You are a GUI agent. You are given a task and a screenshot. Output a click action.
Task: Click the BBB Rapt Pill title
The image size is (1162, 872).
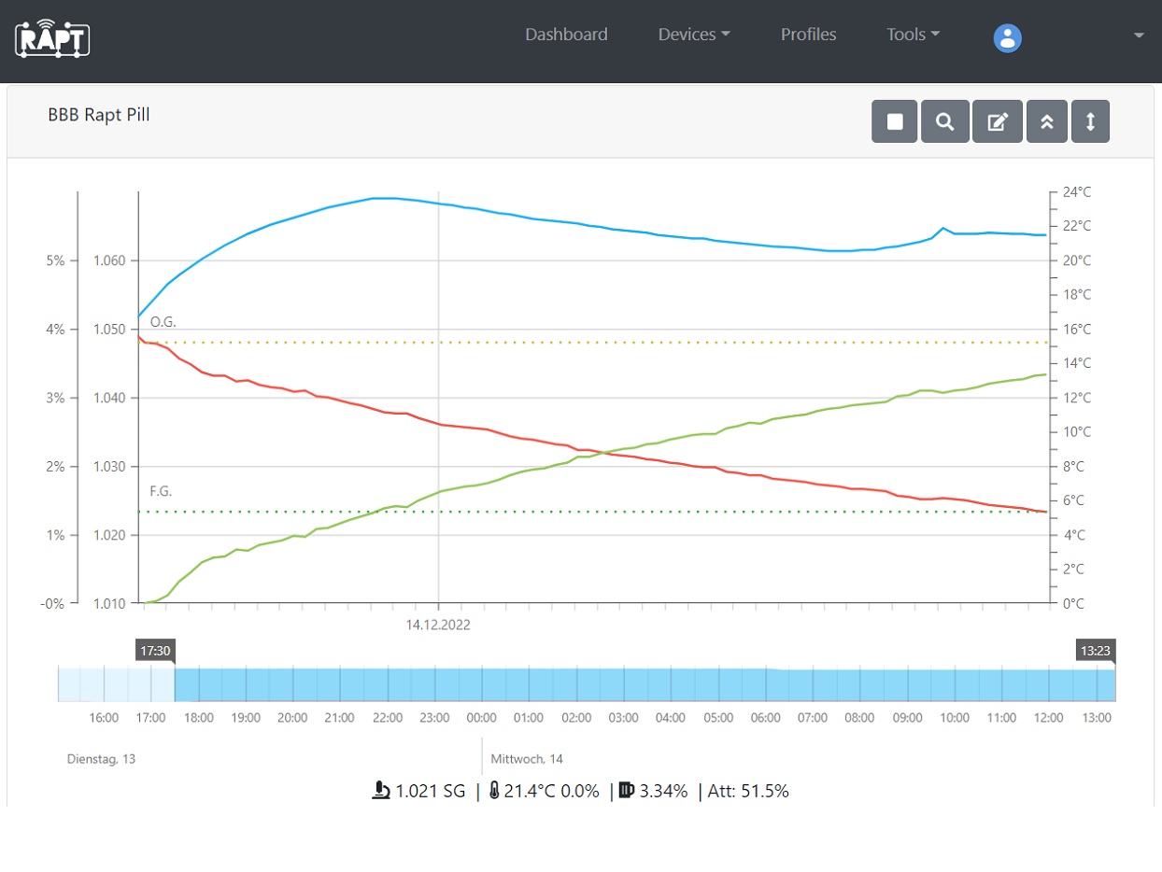99,115
